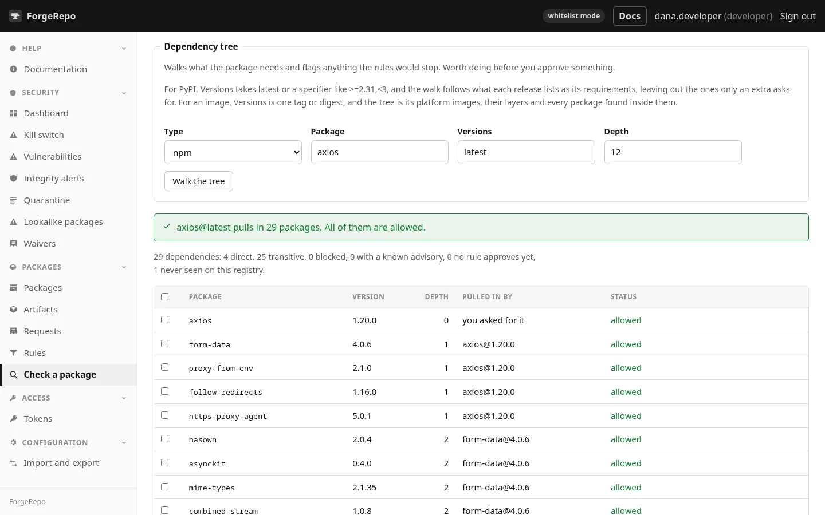Collapse the Configuration section chevron
The height and width of the screenshot is (515, 825).
124,443
